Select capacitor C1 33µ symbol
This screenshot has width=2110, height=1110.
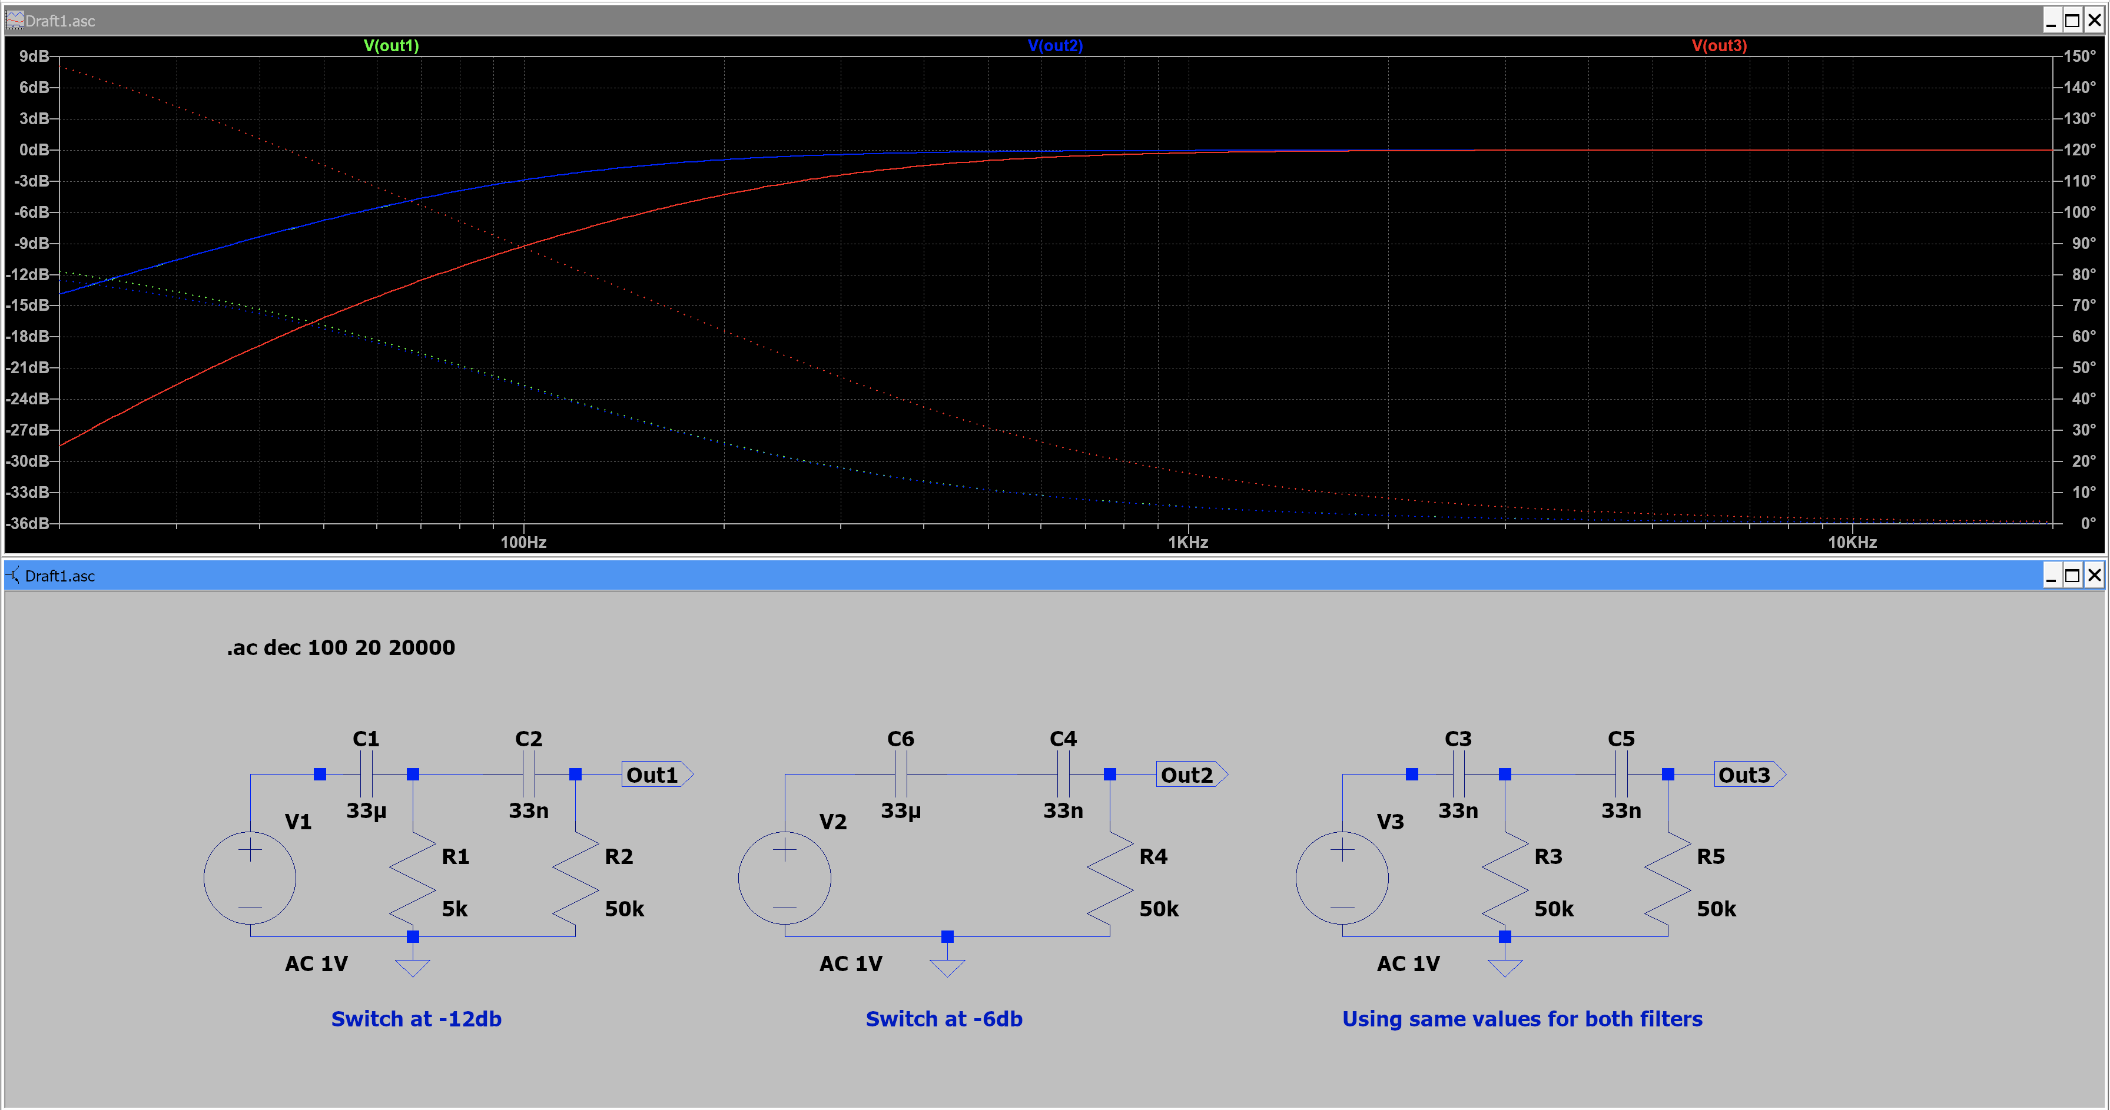click(x=366, y=775)
